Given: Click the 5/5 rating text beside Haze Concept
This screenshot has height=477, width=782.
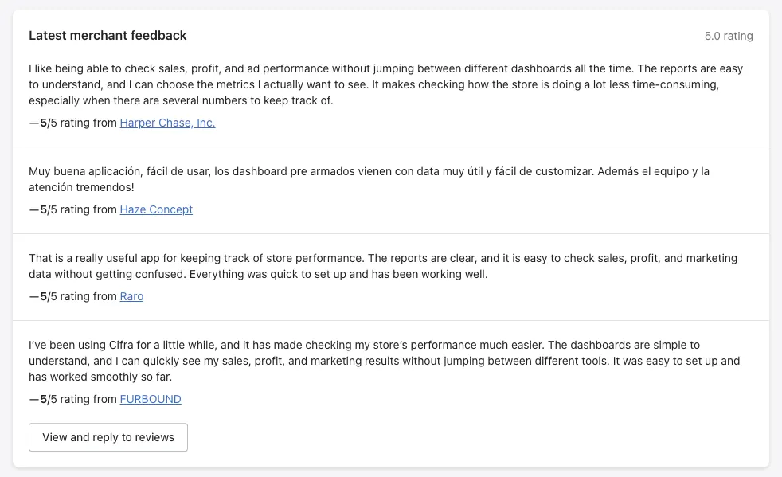Looking at the screenshot, I should point(72,209).
